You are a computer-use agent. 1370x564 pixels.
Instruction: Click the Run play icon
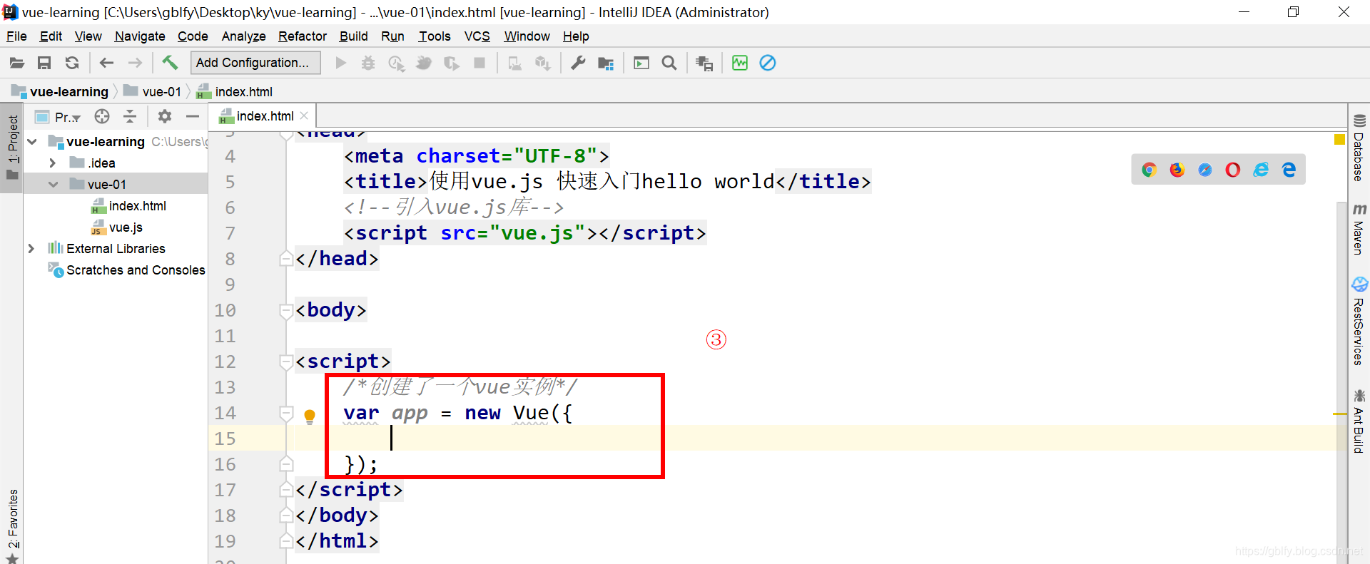pos(341,63)
